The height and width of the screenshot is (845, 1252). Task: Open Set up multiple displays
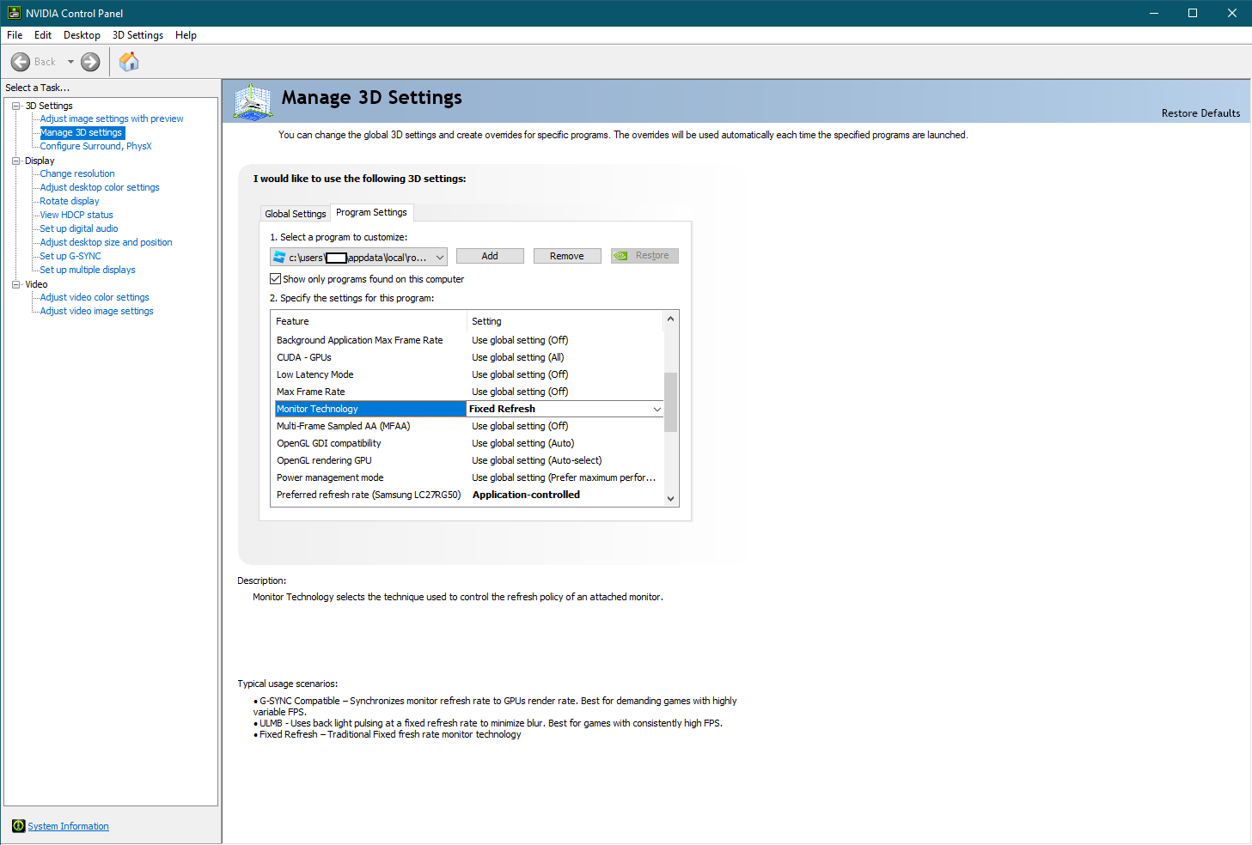[x=88, y=270]
